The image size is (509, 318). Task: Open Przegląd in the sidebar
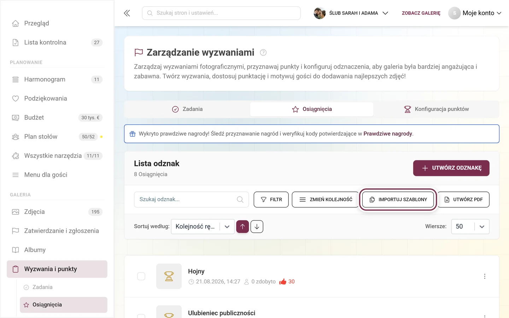pyautogui.click(x=57, y=23)
